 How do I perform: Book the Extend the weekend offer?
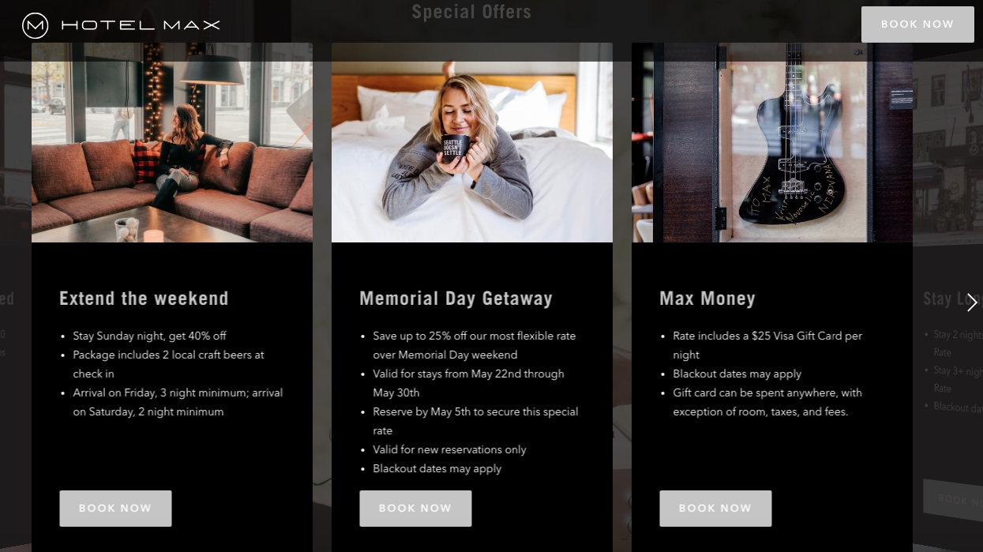pyautogui.click(x=115, y=509)
